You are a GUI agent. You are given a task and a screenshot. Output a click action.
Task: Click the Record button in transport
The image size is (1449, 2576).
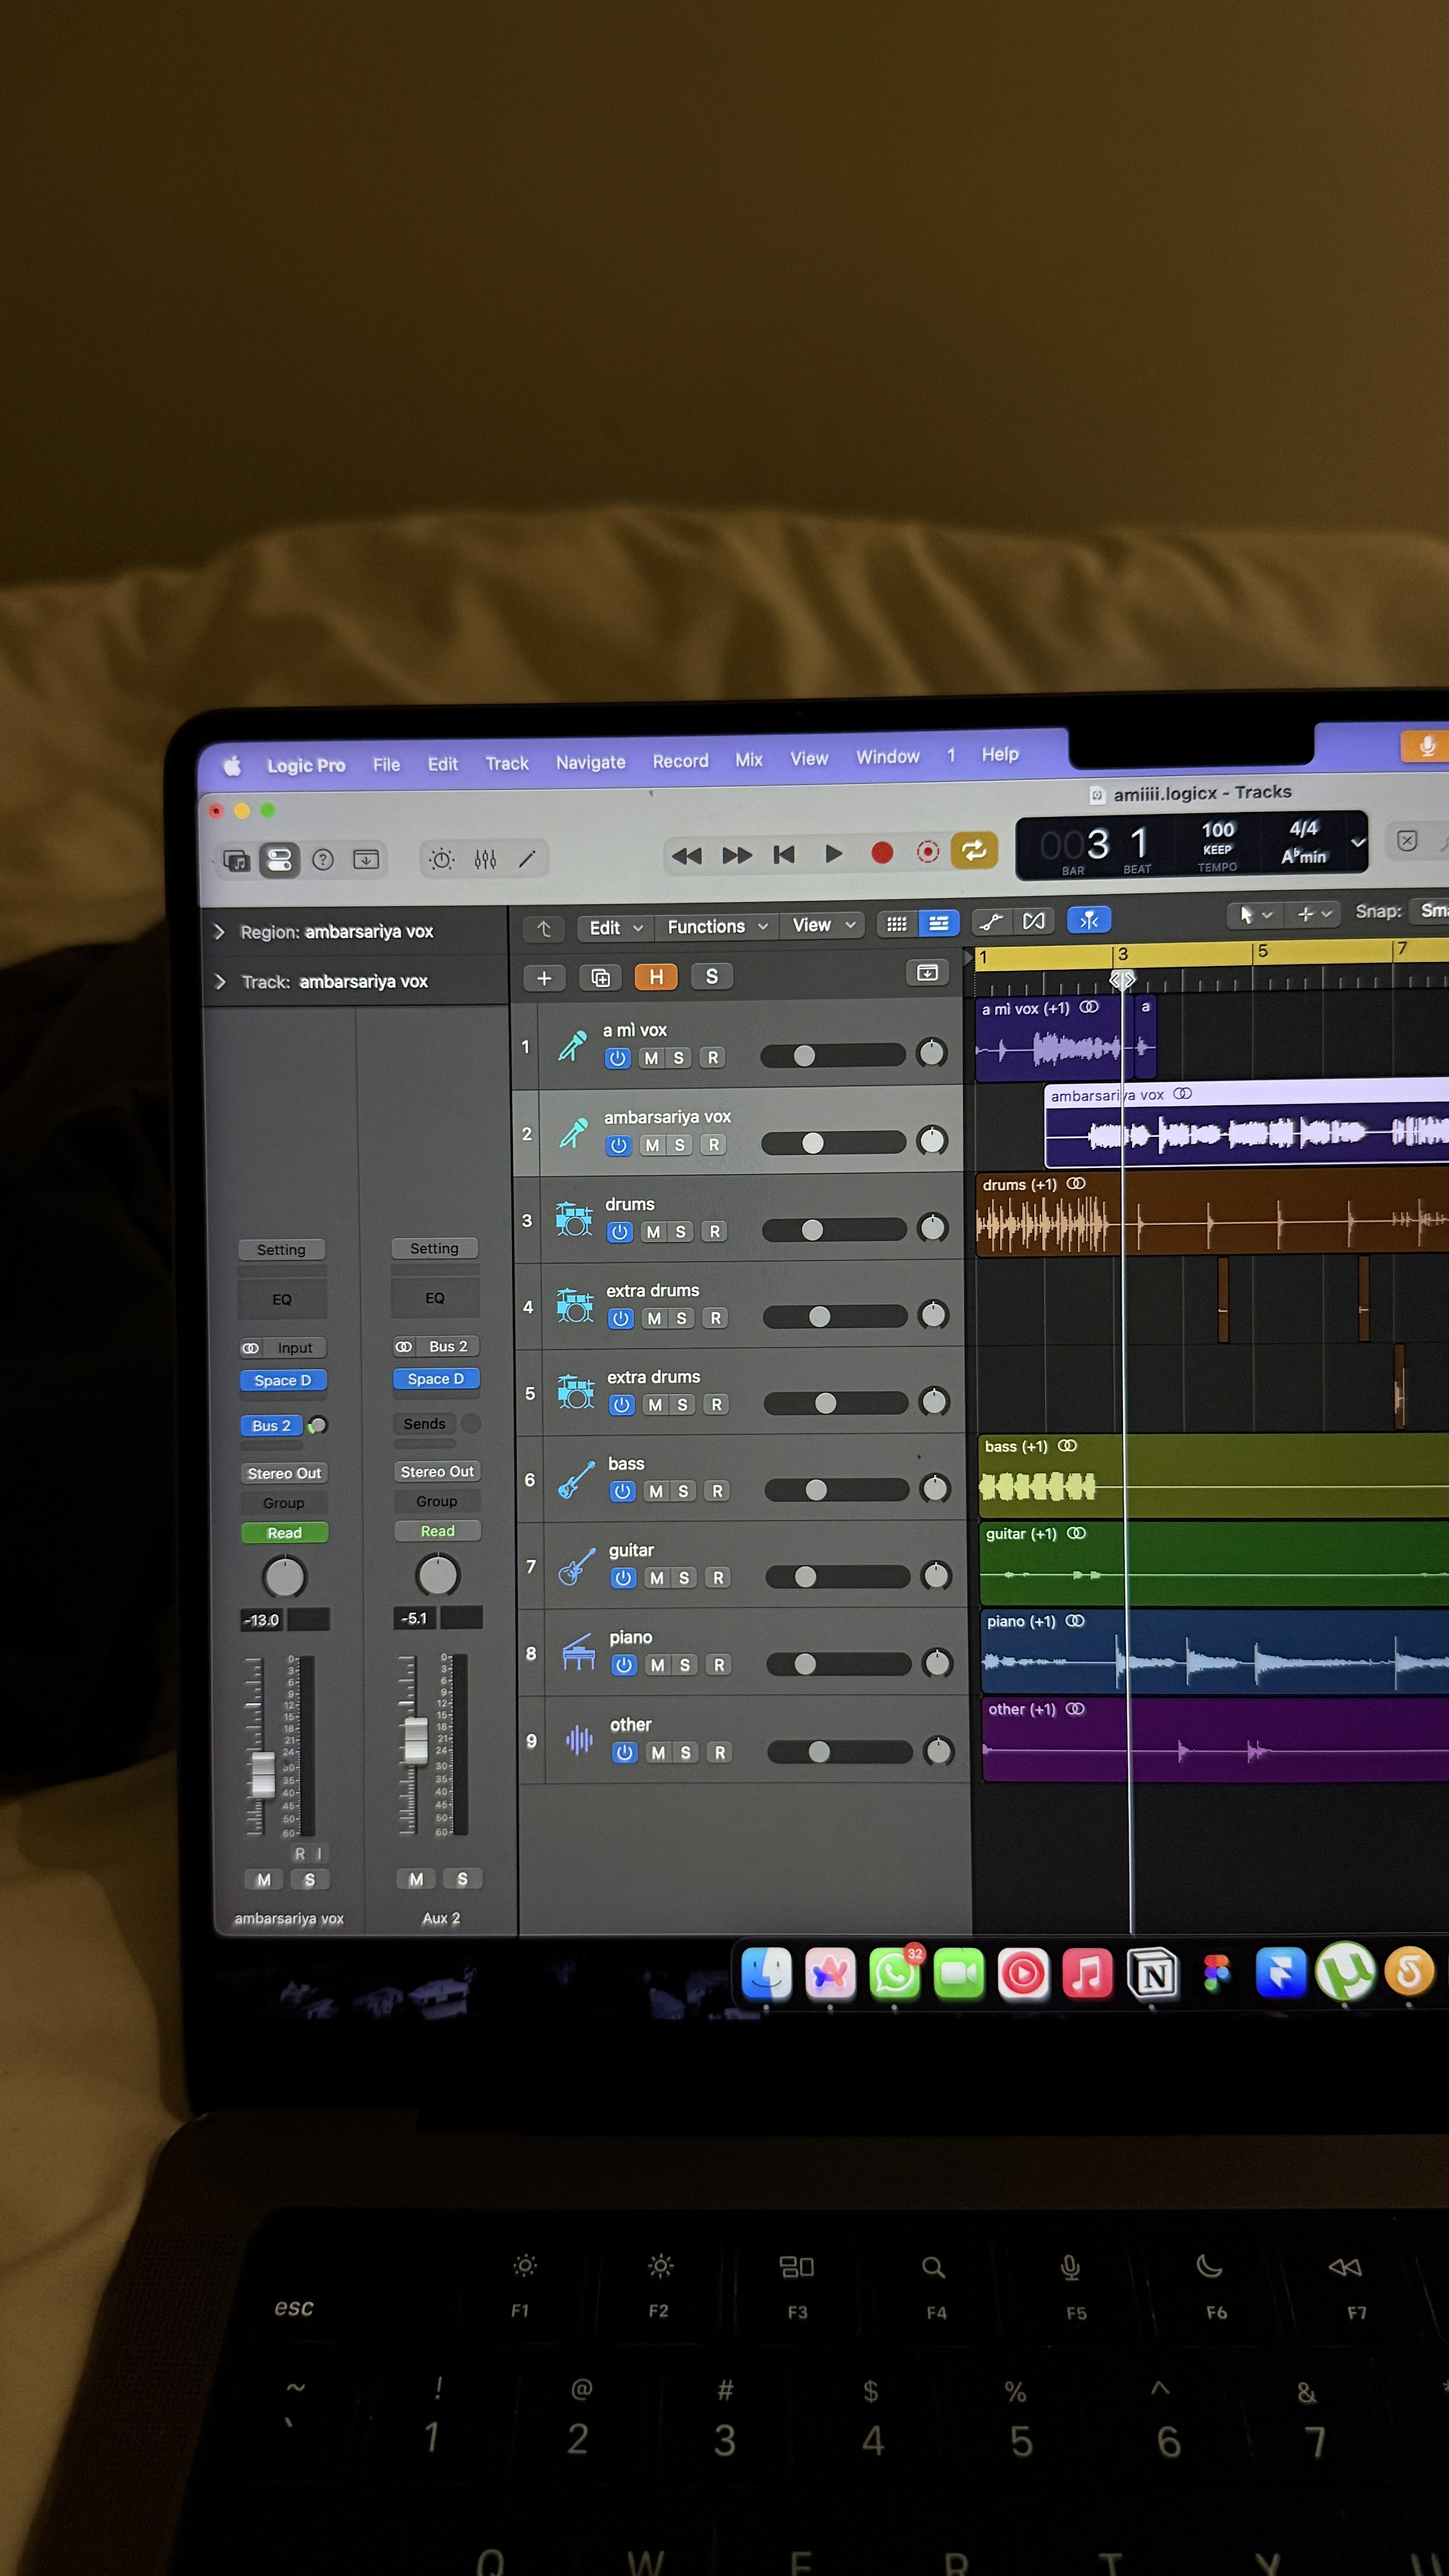(x=881, y=853)
